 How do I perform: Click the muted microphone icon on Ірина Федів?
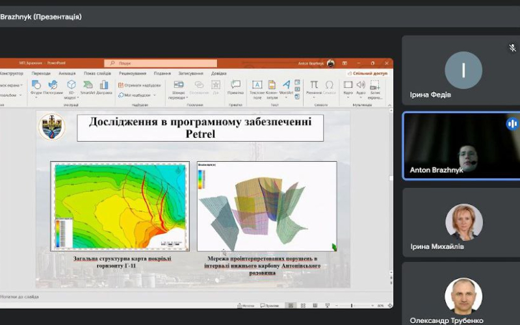point(513,47)
